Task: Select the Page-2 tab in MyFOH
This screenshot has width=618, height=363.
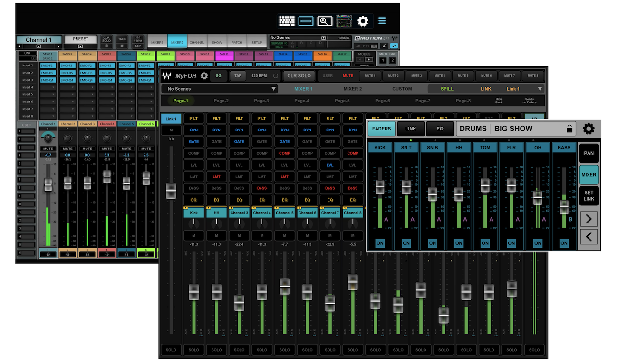Action: tap(221, 101)
